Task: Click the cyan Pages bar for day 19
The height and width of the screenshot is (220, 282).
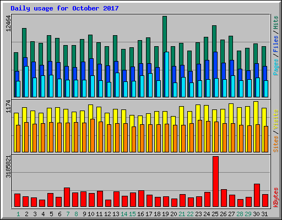Action: tap(167, 74)
